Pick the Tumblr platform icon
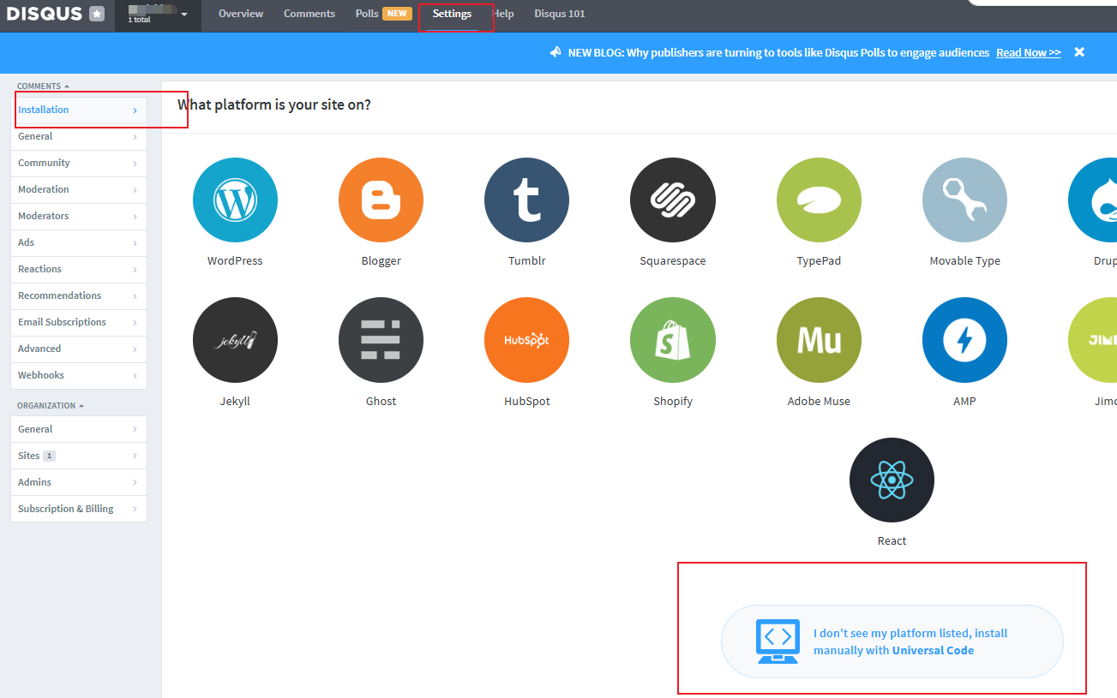Image resolution: width=1117 pixels, height=698 pixels. 526,200
